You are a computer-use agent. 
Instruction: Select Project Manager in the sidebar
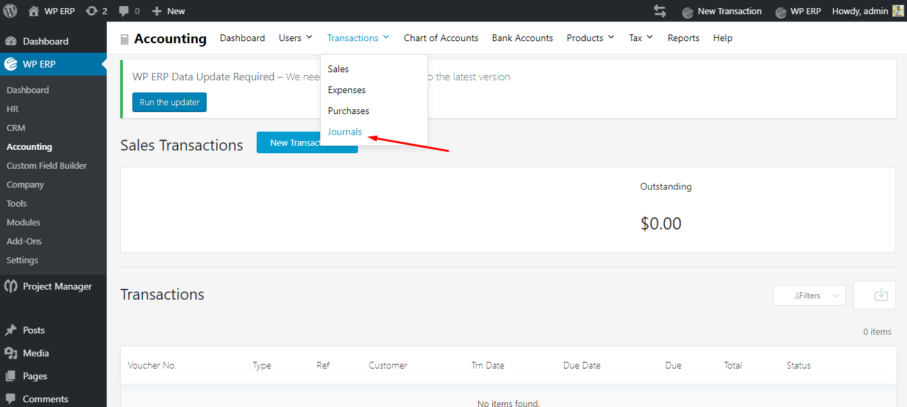(51, 286)
